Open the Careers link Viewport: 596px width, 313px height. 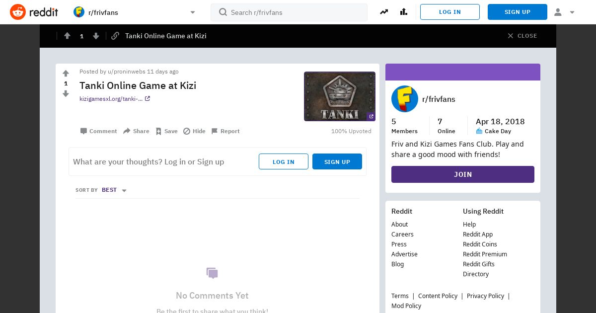pos(402,234)
